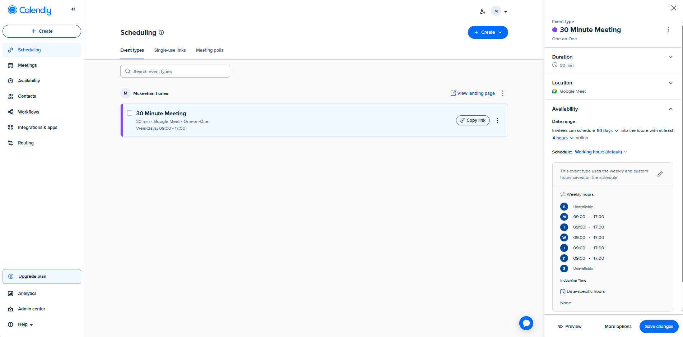683x337 pixels.
Task: Open Mckeehan Funes more options menu
Action: [503, 93]
